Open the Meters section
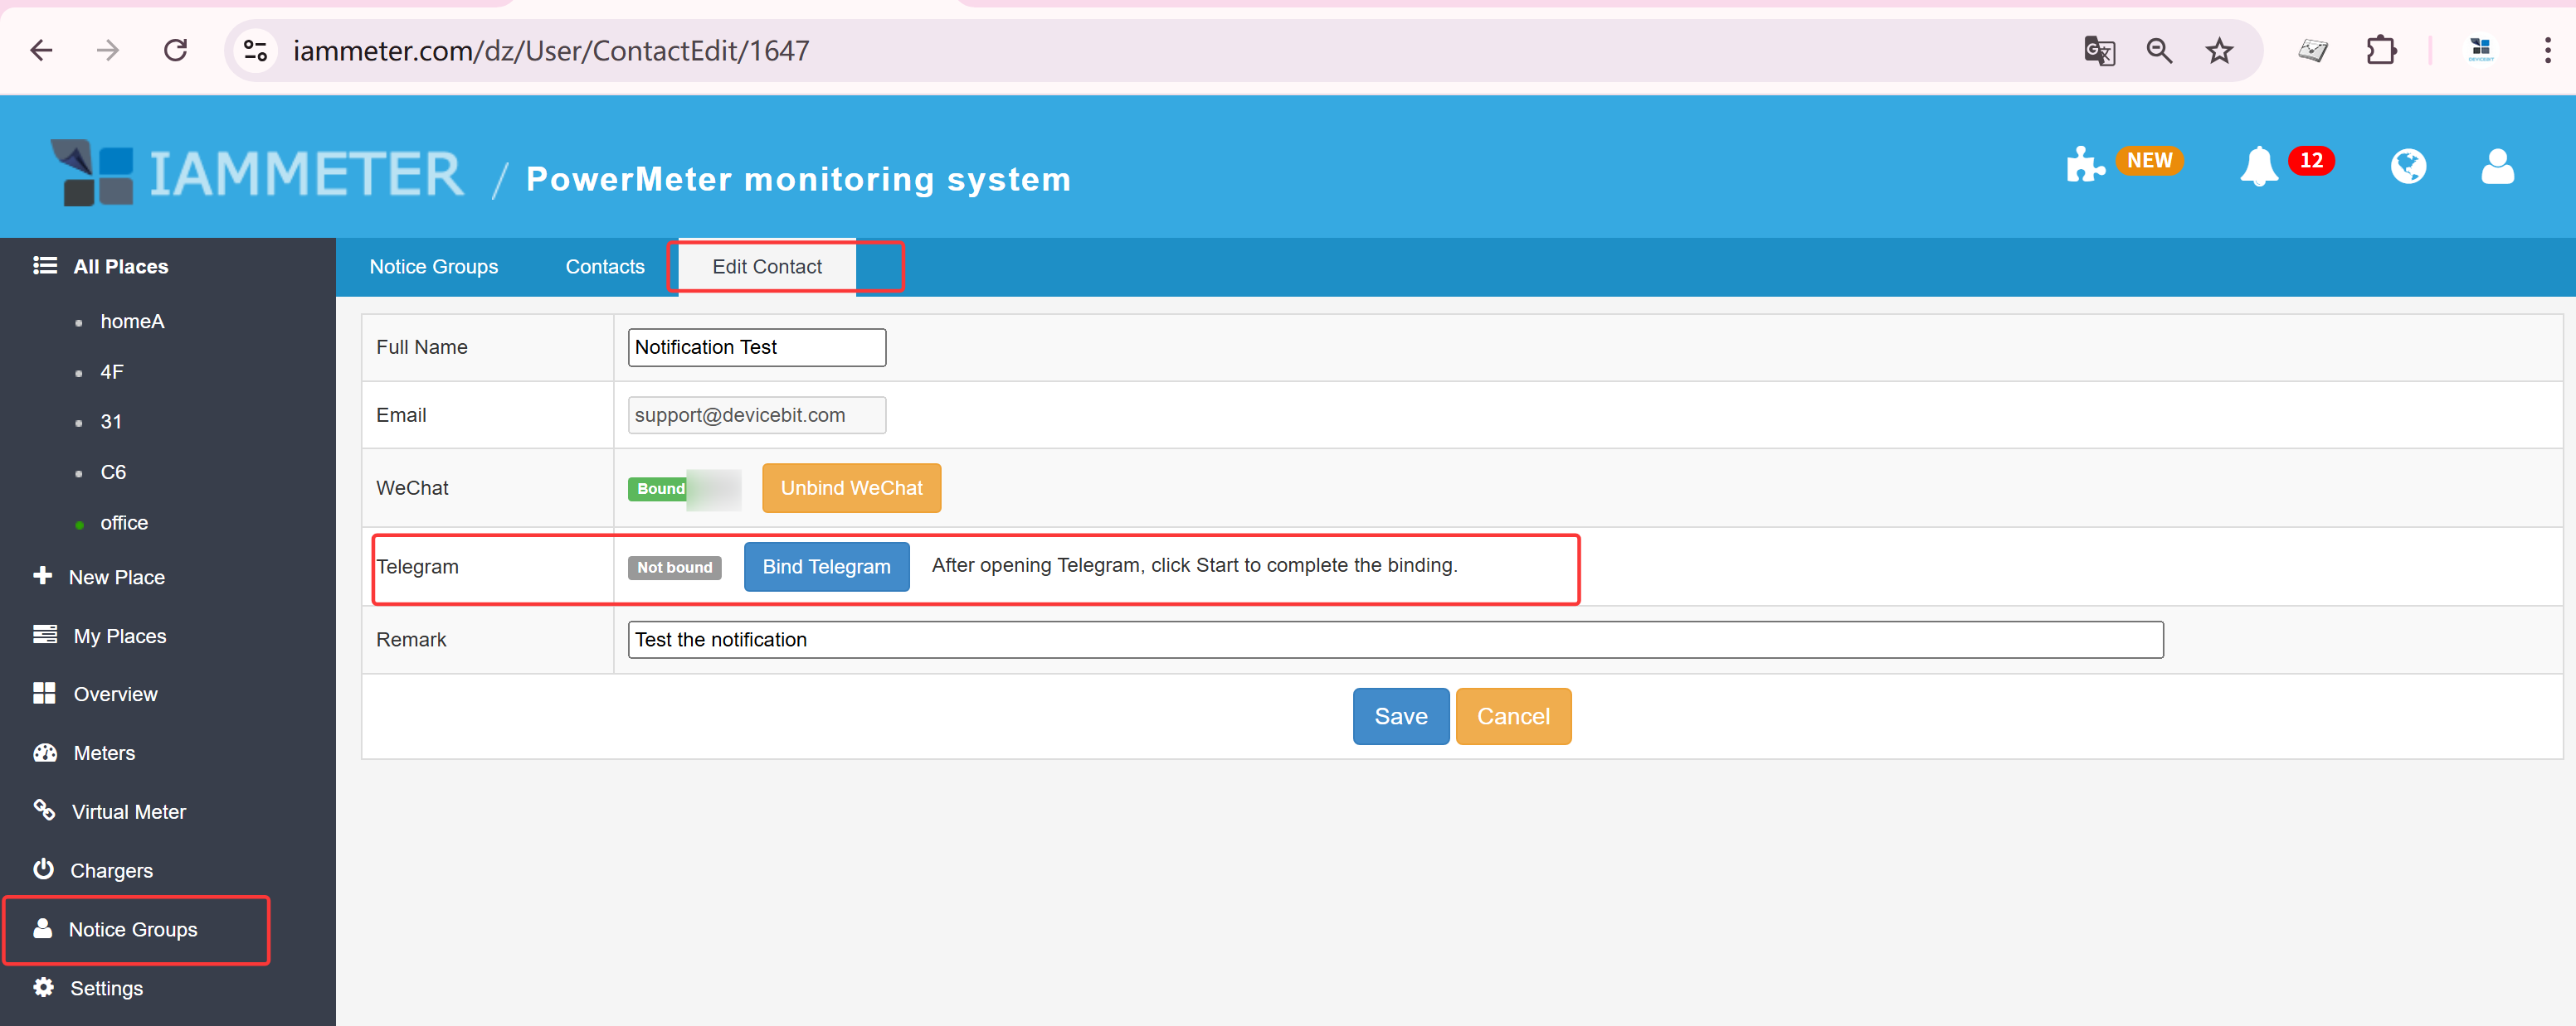Image resolution: width=2576 pixels, height=1026 pixels. pyautogui.click(x=103, y=753)
